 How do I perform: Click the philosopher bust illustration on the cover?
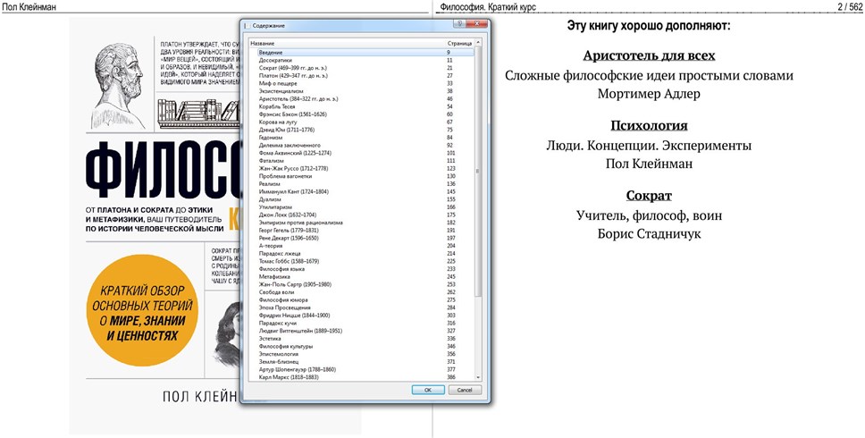(x=117, y=86)
